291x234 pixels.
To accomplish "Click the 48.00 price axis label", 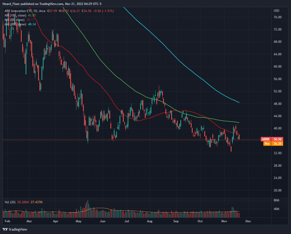I will [x=277, y=104].
